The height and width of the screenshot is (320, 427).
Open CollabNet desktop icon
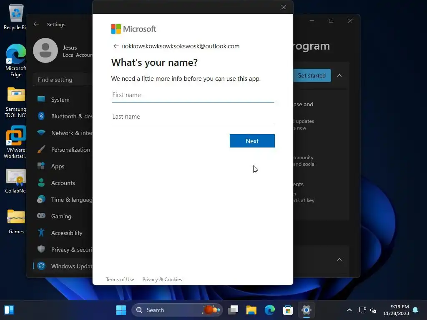16,181
